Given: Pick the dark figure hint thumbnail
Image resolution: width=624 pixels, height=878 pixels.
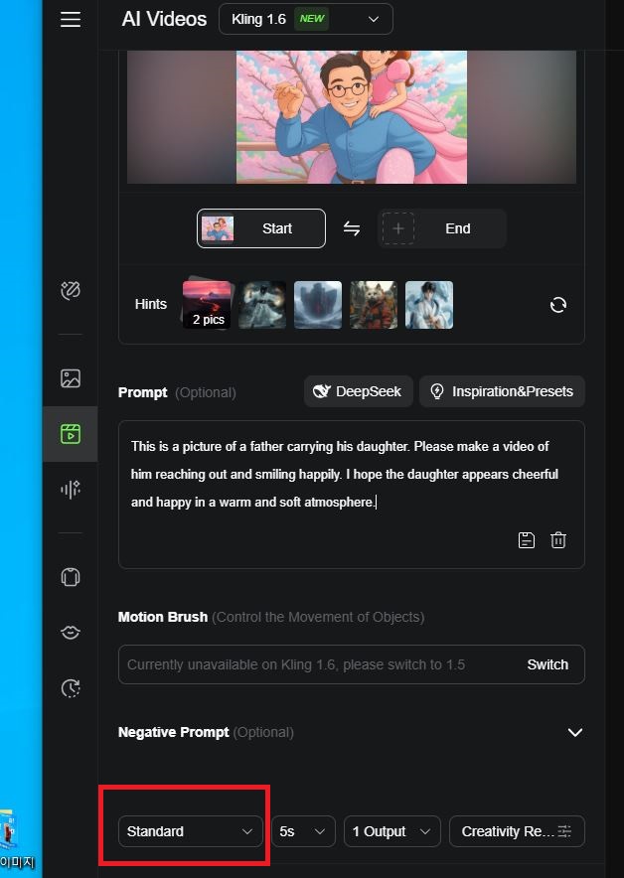Looking at the screenshot, I should 262,305.
